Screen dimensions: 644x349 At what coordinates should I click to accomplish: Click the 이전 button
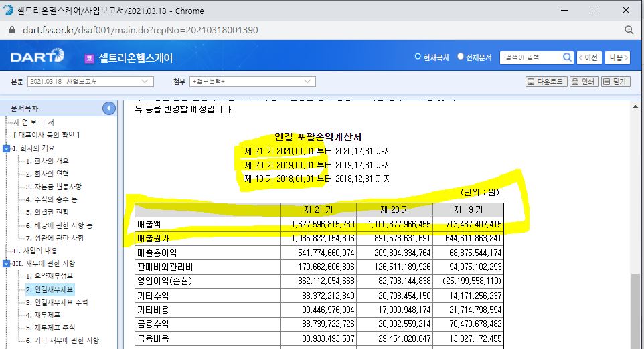coord(589,57)
